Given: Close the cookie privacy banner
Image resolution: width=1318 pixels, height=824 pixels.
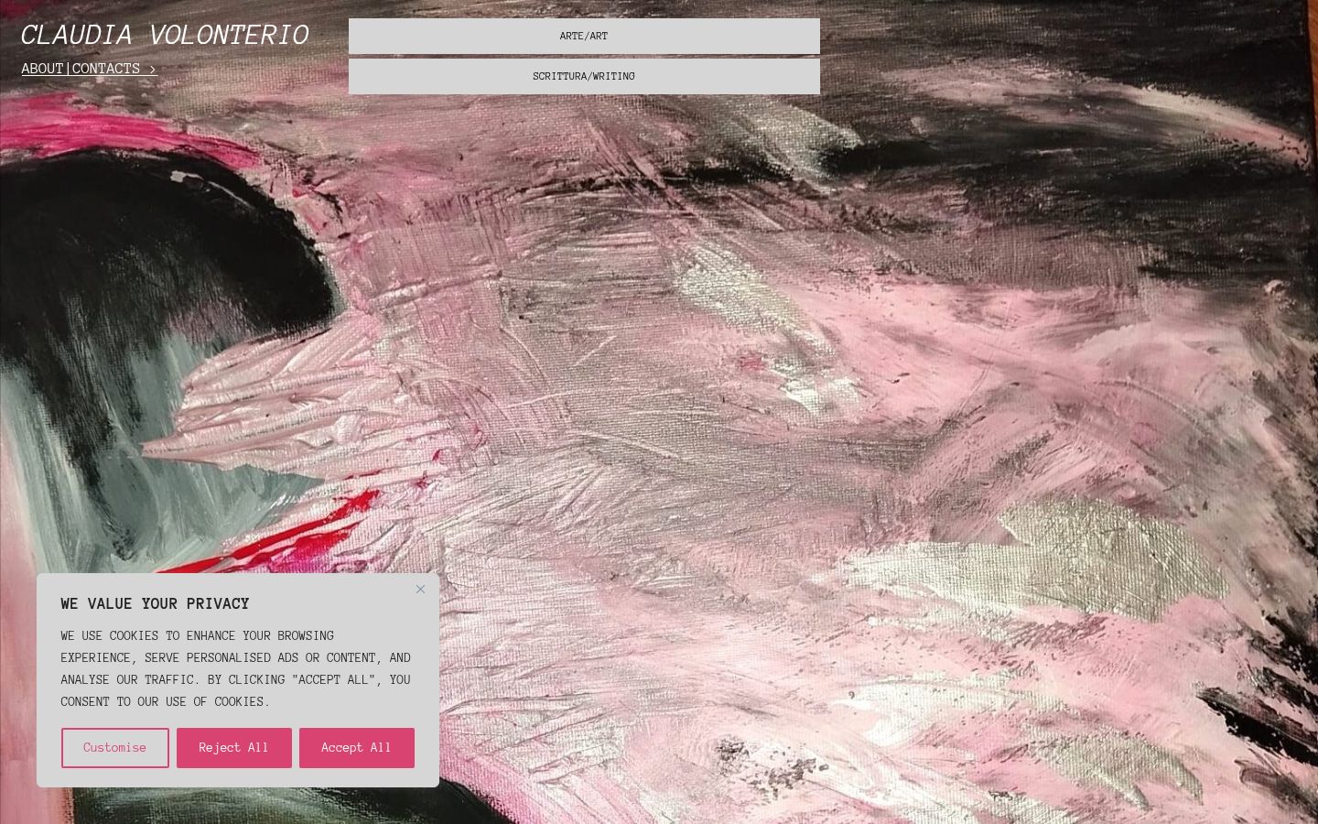Looking at the screenshot, I should [x=420, y=589].
